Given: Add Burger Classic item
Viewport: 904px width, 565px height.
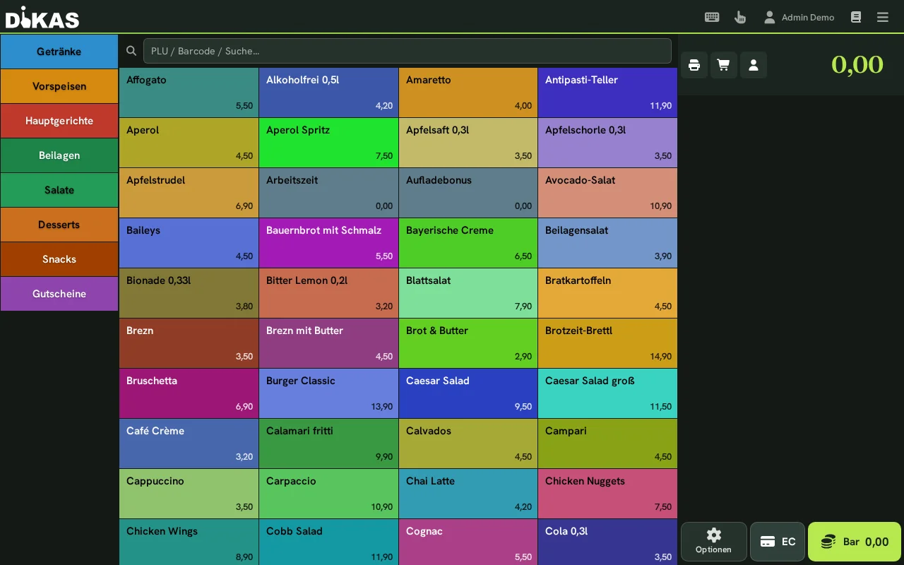Looking at the screenshot, I should click(328, 393).
